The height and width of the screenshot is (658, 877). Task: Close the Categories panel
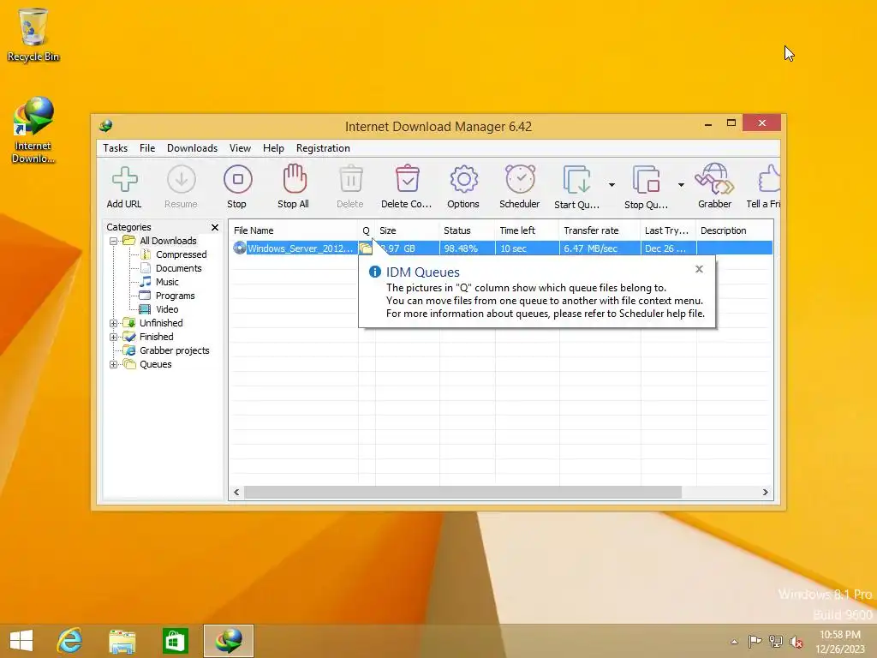tap(215, 227)
